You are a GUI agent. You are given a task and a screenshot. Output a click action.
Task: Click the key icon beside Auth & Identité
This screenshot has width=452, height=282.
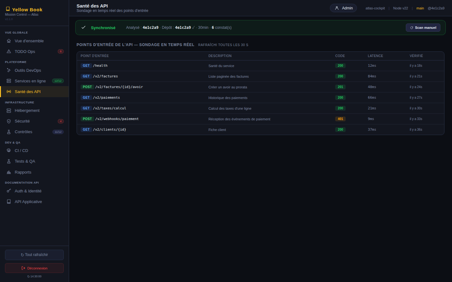[x=9, y=191]
